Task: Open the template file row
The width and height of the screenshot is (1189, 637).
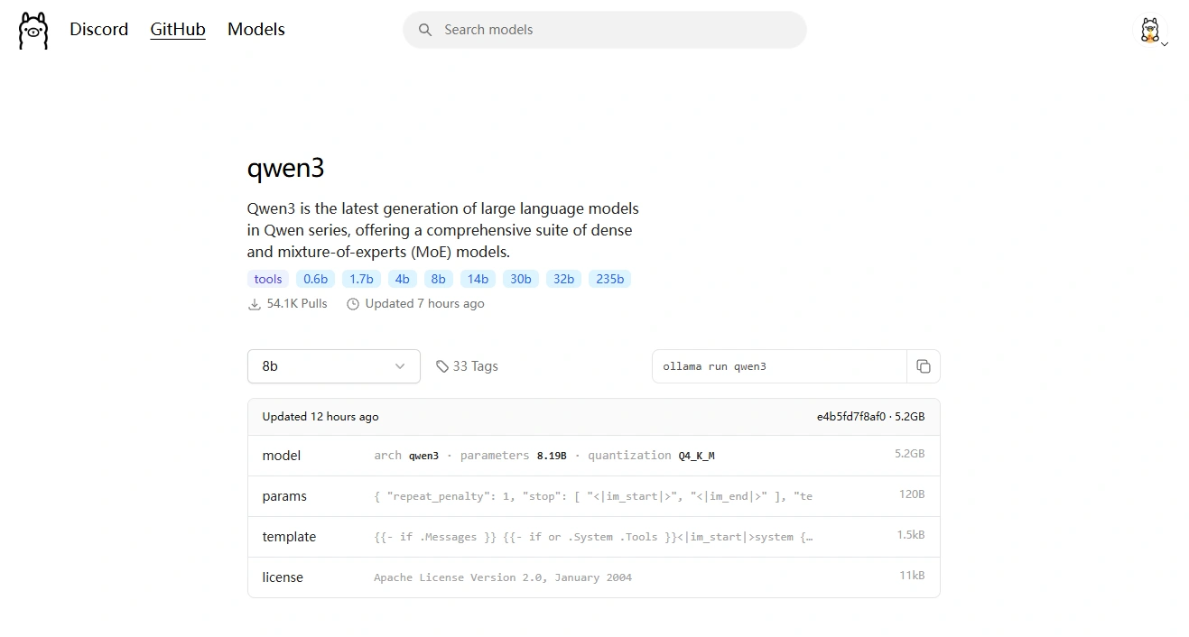Action: click(594, 537)
